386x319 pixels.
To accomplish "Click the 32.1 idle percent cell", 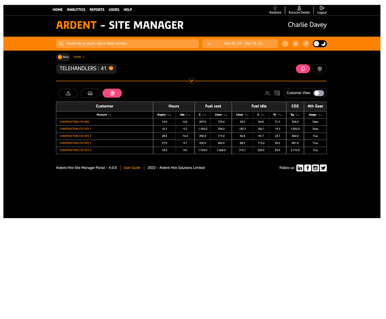I will (278, 136).
